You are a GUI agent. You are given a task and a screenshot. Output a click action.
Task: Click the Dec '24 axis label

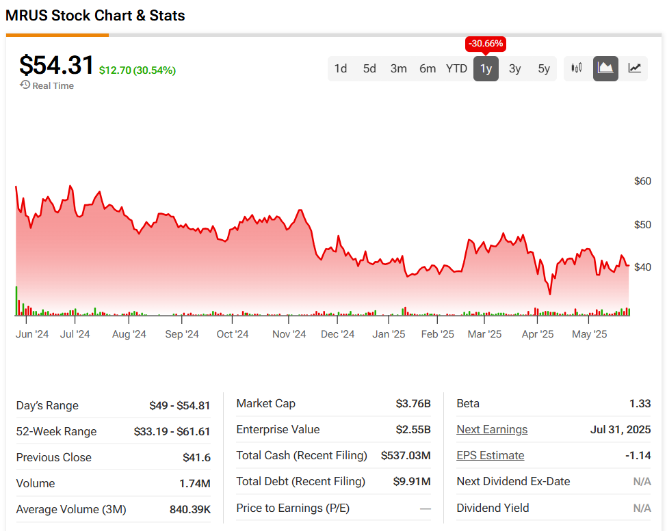pyautogui.click(x=337, y=334)
